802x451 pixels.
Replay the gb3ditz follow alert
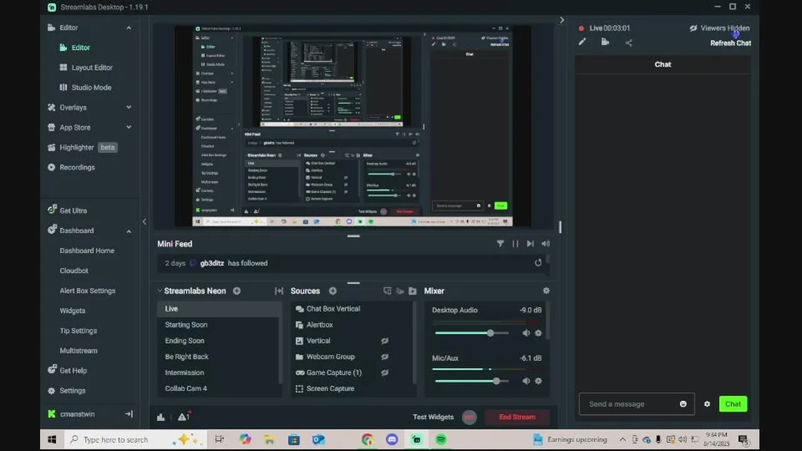click(538, 263)
